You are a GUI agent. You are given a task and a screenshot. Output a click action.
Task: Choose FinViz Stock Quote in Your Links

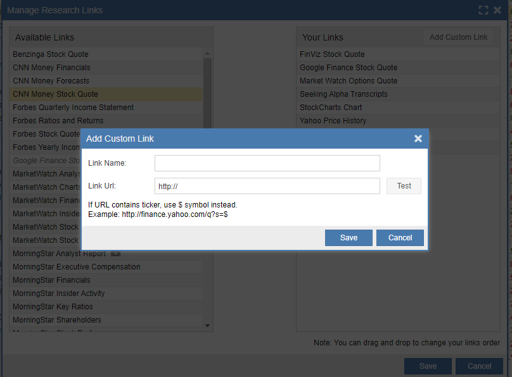point(332,54)
